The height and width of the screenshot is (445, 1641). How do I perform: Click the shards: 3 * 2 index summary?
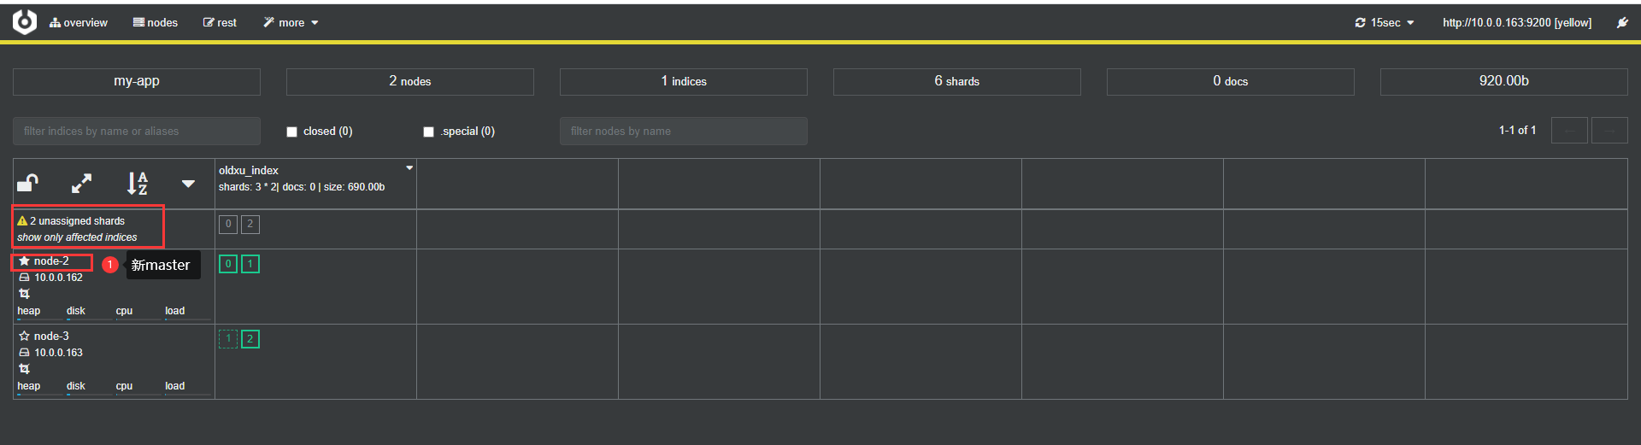(x=302, y=187)
